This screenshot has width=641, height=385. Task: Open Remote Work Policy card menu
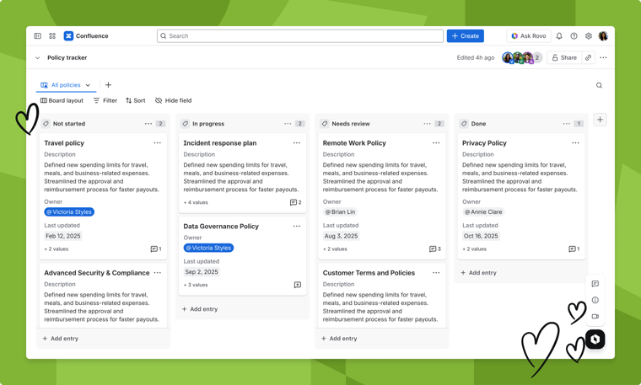(x=436, y=143)
